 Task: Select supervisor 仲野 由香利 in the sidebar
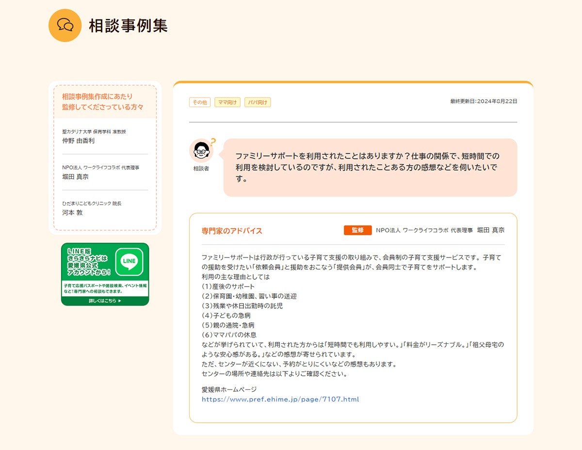click(x=79, y=141)
